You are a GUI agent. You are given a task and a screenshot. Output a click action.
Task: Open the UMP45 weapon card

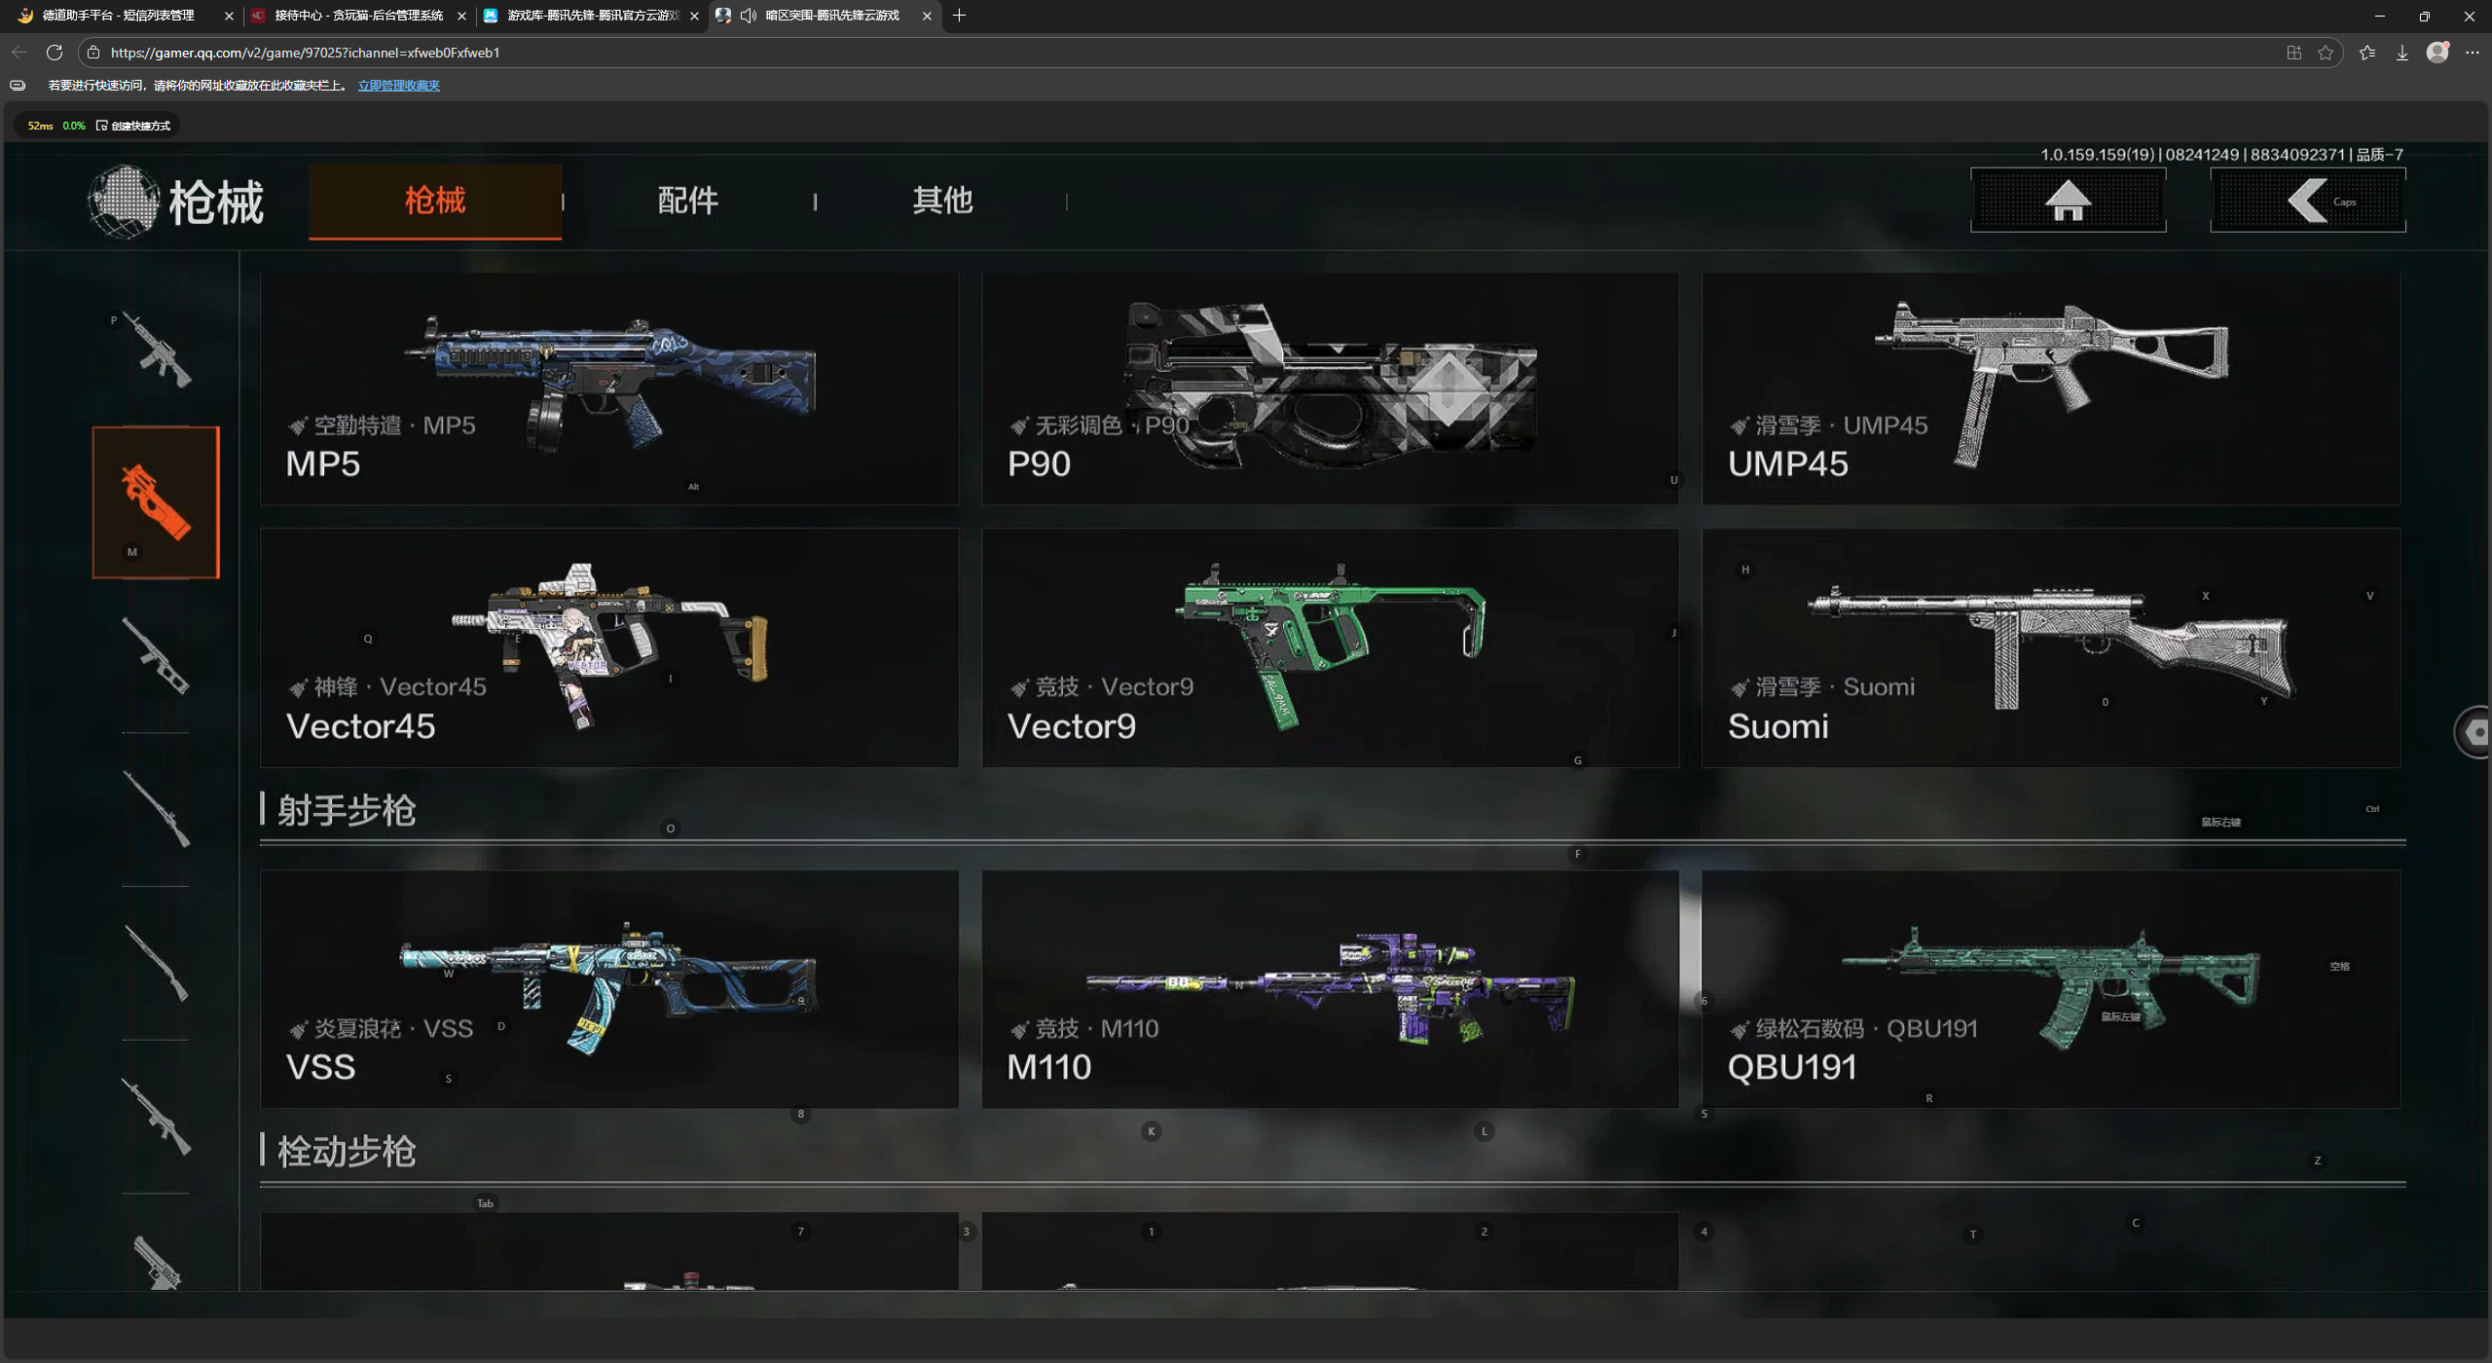click(x=2050, y=388)
